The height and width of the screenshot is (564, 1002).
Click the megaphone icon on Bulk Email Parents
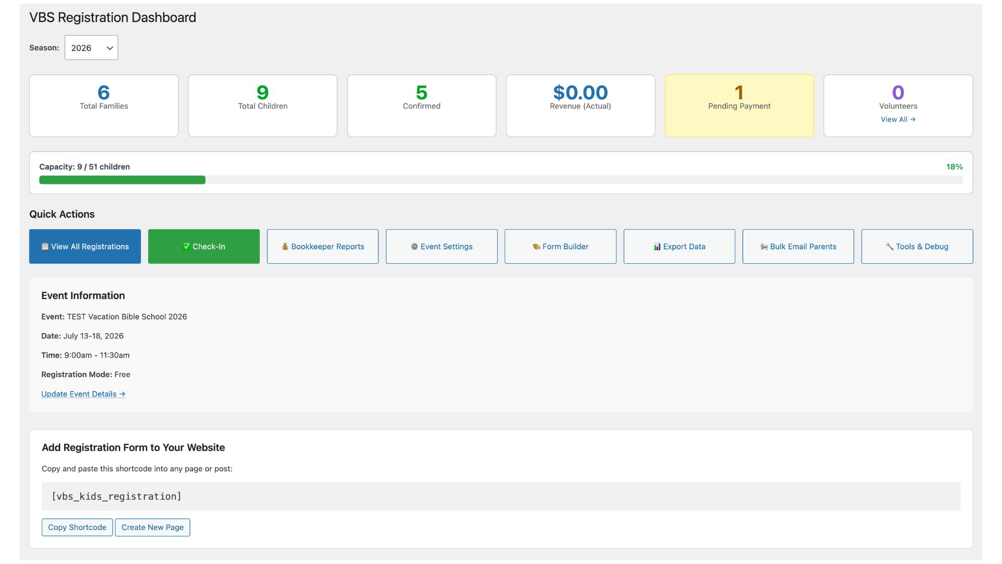(764, 246)
